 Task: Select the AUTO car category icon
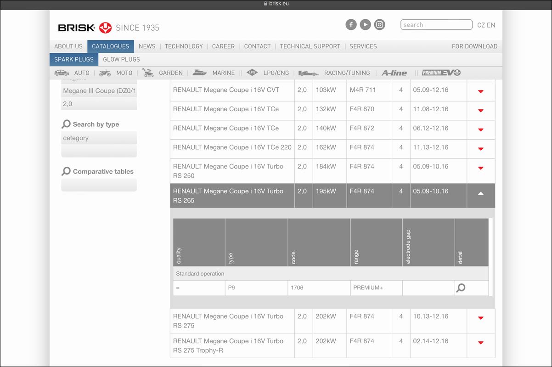tap(62, 73)
